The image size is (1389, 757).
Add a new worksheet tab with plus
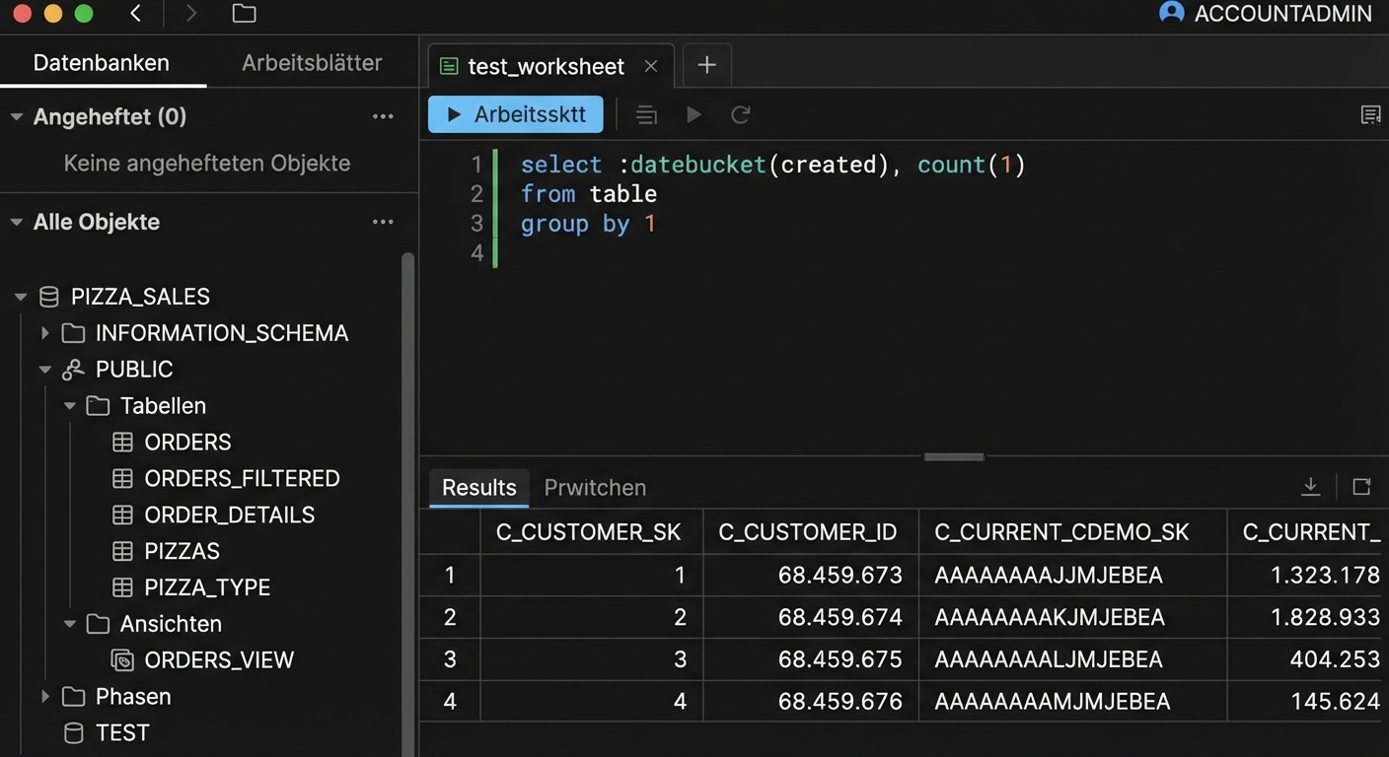coord(706,65)
